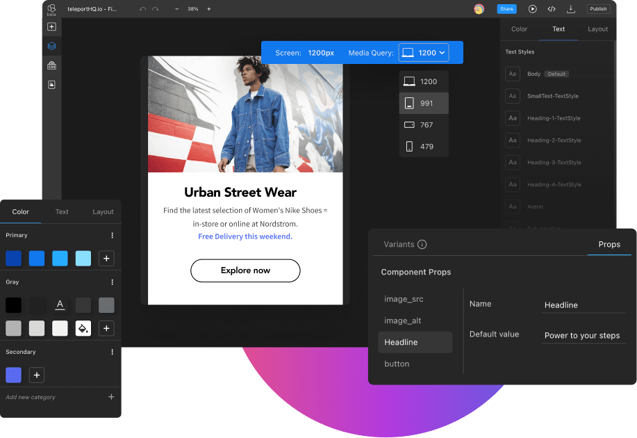Open the Assets panel in the sidebar
This screenshot has width=637, height=438.
click(x=51, y=84)
